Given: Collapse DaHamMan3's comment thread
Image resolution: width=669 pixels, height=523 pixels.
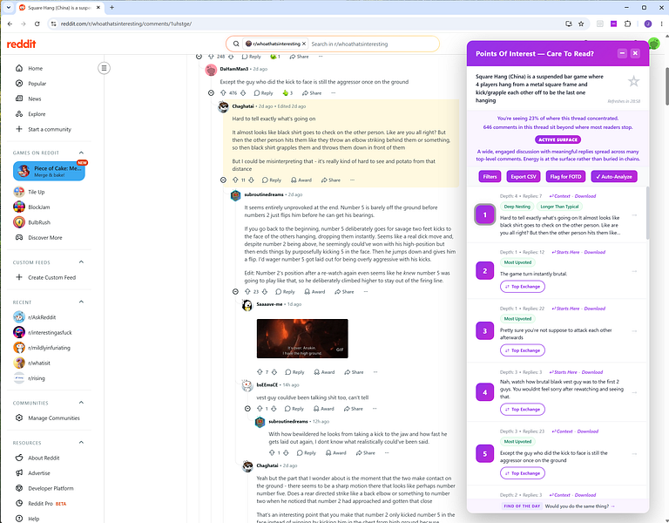Looking at the screenshot, I should [211, 92].
